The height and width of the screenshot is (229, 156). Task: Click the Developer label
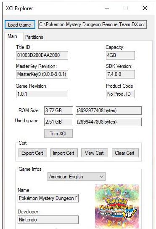click(x=29, y=212)
